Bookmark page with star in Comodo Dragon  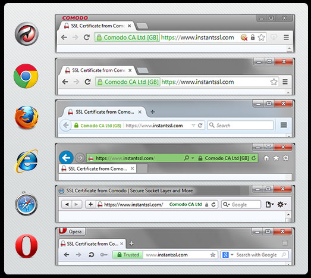pyautogui.click(x=261, y=38)
